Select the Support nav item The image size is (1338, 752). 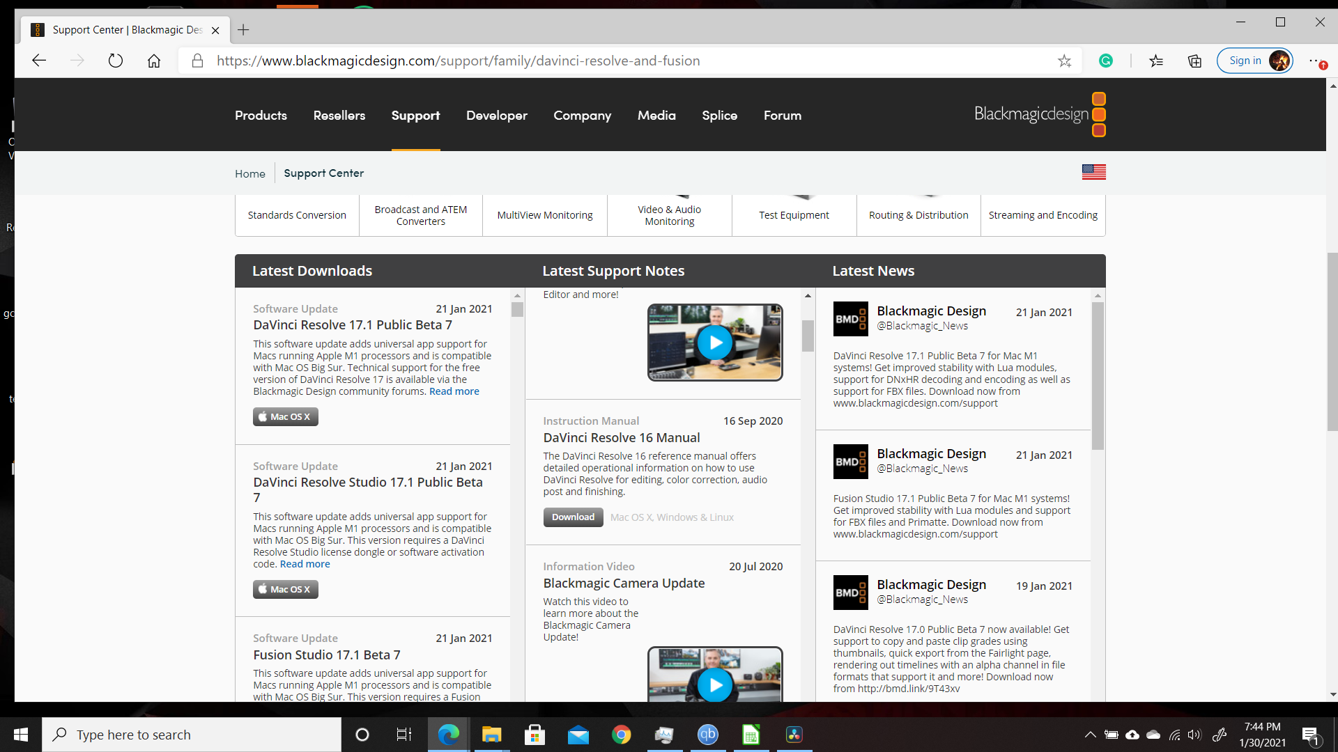point(415,116)
